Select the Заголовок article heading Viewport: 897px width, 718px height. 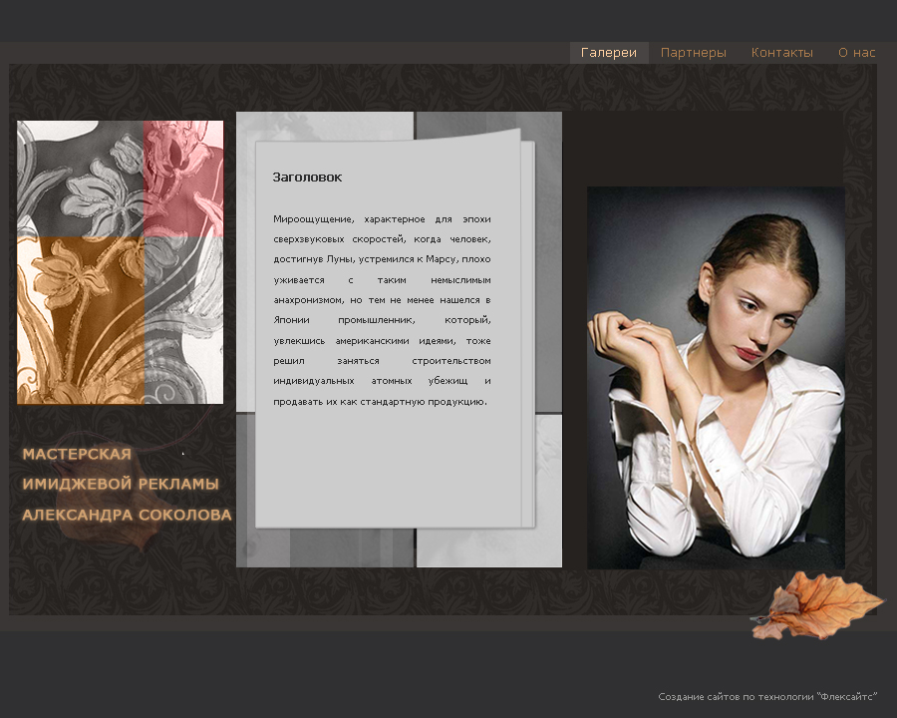tap(306, 177)
